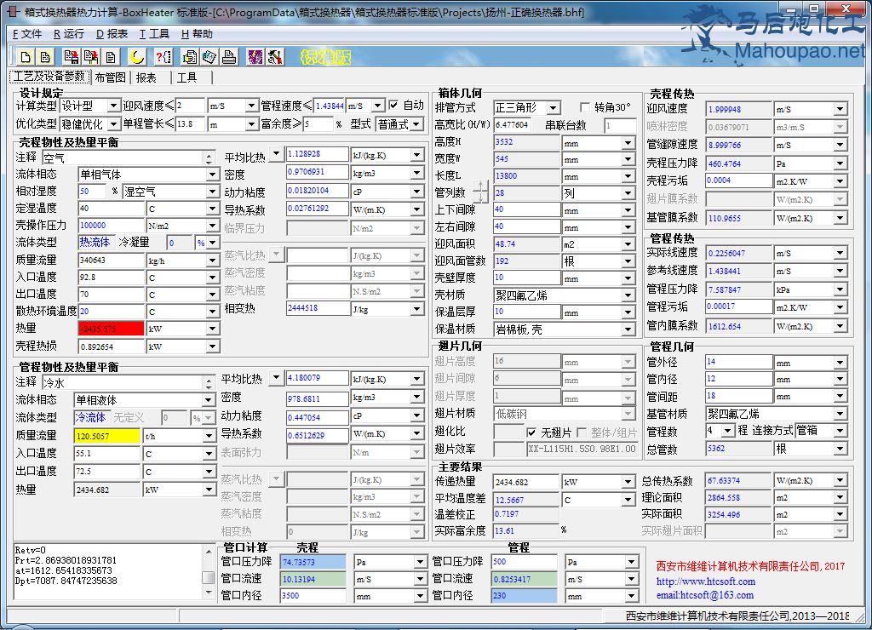
Task: Click the new blank project toolbar icon
Action: [25, 57]
